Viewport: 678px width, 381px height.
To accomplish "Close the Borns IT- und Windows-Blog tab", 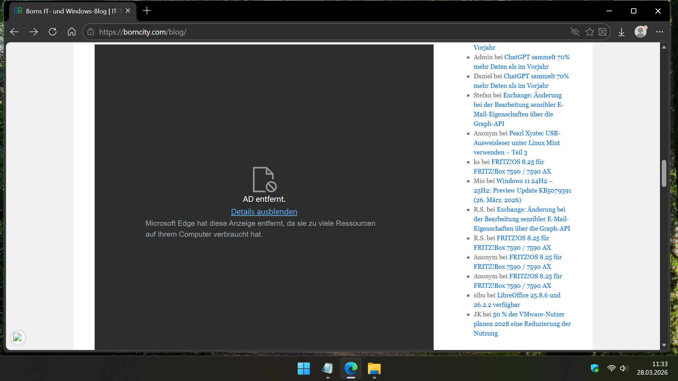I will click(x=128, y=11).
